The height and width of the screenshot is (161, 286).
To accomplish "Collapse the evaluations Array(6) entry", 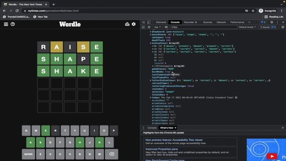I will coord(151,43).
